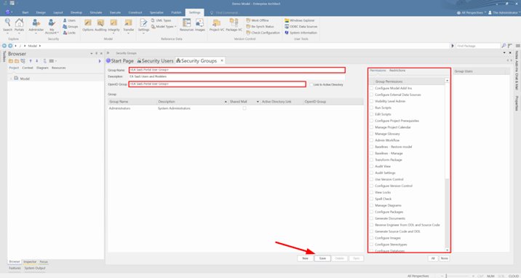Open the All Perspectives dropdown
521x278 pixels.
click(x=472, y=12)
